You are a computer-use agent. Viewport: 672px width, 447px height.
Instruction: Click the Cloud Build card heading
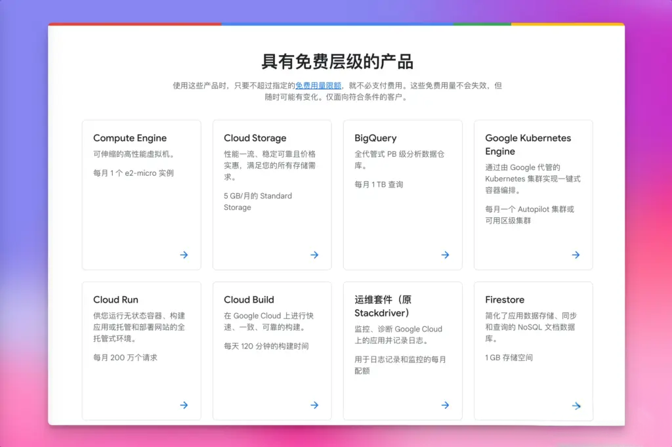pyautogui.click(x=249, y=299)
